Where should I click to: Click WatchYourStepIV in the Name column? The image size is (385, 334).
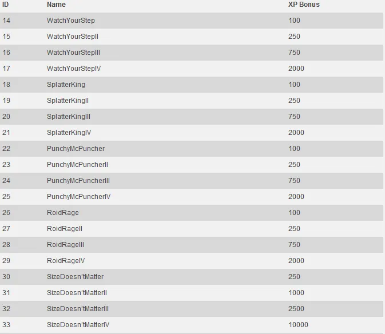point(74,69)
